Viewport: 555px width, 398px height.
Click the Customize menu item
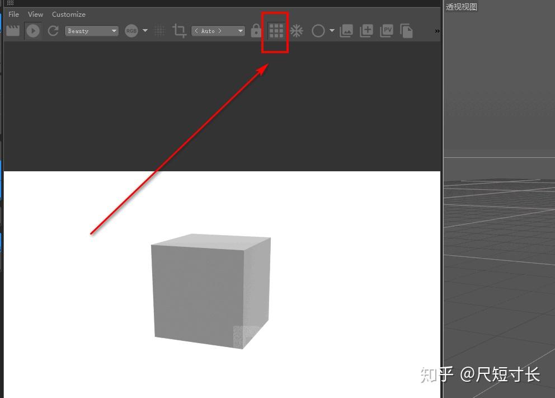pyautogui.click(x=68, y=14)
